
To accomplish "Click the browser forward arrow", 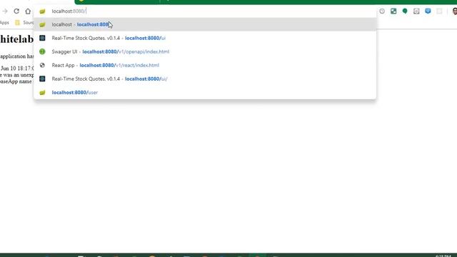I will pos(5,11).
